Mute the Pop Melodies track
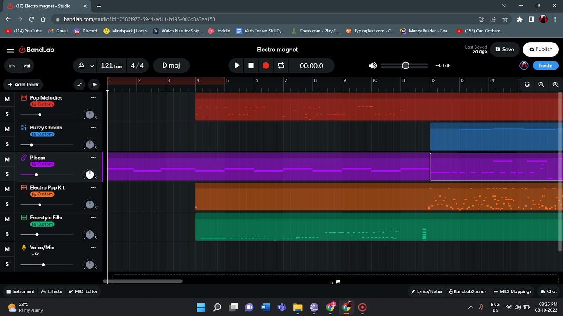Screen dimensions: 563x316 7,100
